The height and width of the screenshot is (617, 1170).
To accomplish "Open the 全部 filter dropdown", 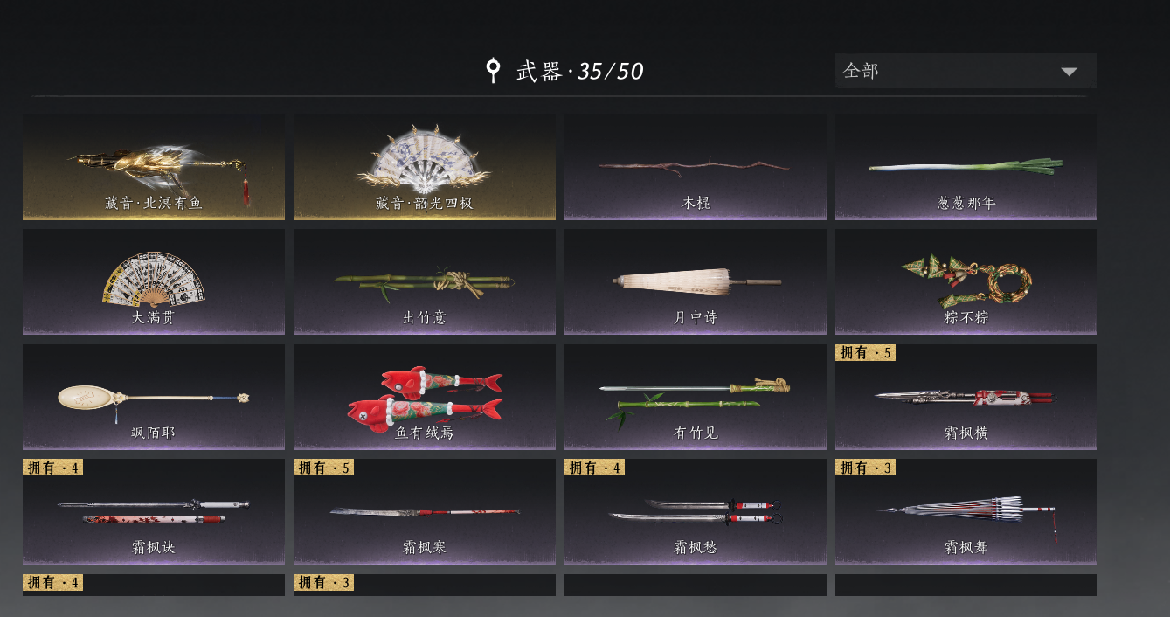I will pyautogui.click(x=966, y=71).
